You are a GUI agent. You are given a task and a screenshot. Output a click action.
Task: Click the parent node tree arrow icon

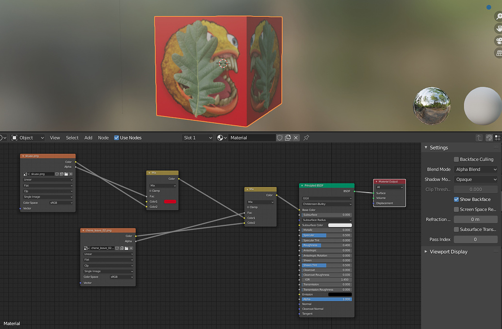pos(479,138)
